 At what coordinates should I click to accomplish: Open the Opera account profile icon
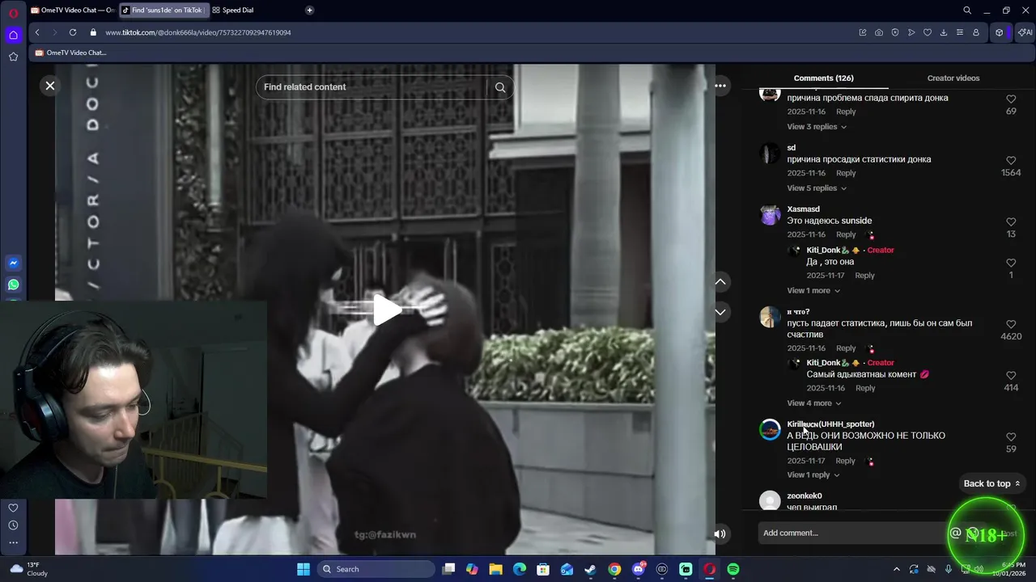pyautogui.click(x=976, y=32)
